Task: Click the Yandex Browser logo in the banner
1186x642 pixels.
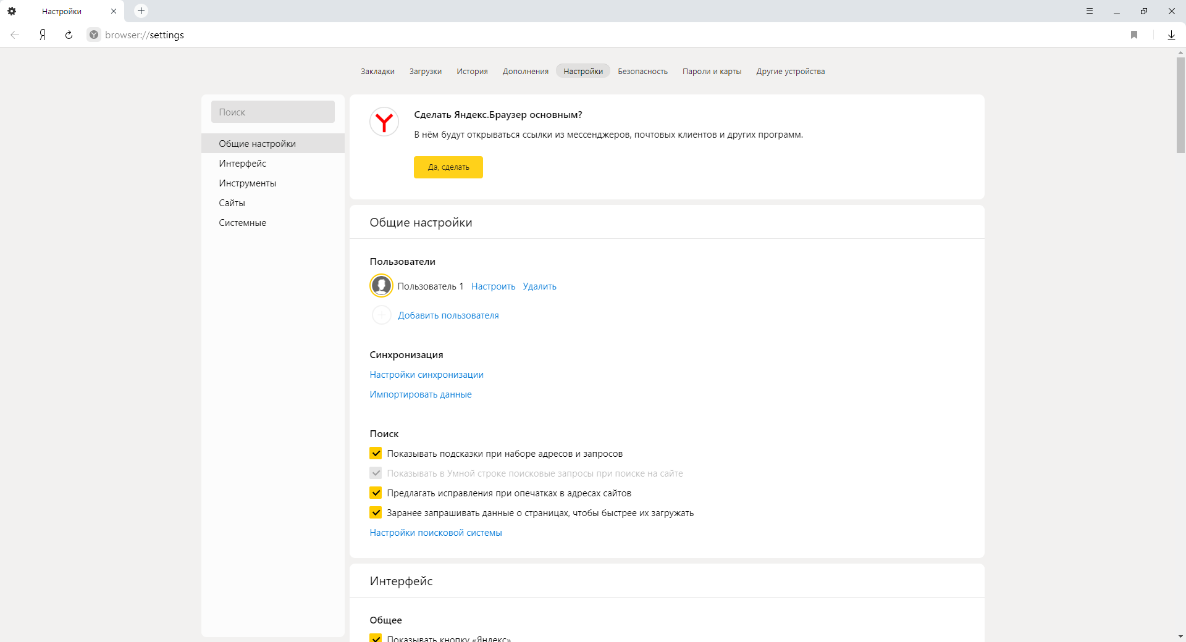Action: tap(384, 122)
